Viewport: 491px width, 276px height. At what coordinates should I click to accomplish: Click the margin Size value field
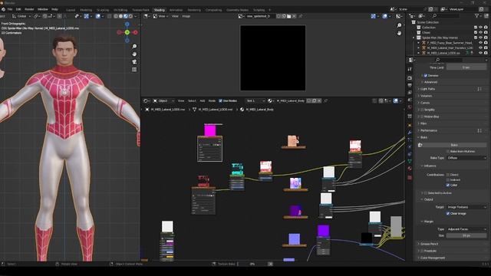click(x=466, y=235)
